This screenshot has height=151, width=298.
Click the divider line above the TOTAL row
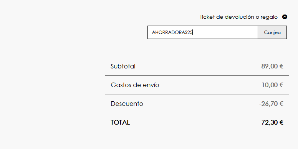click(x=197, y=113)
